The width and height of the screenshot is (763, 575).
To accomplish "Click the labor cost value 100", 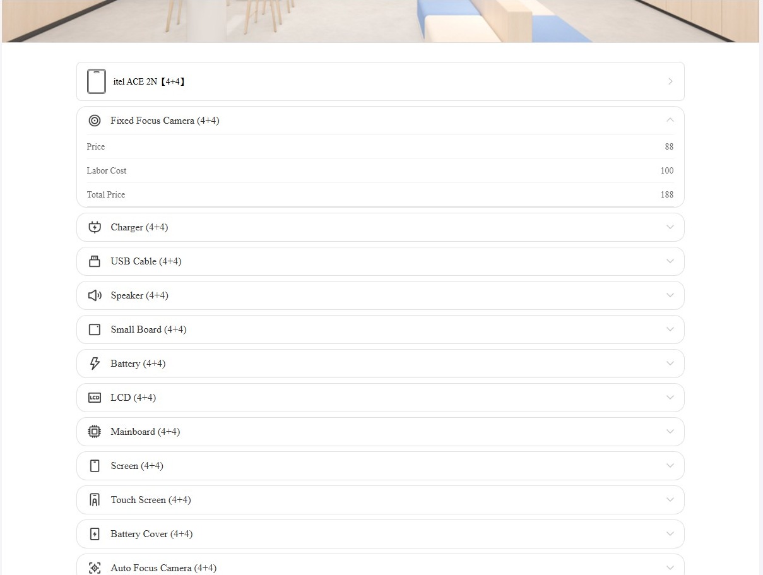I will click(x=667, y=170).
